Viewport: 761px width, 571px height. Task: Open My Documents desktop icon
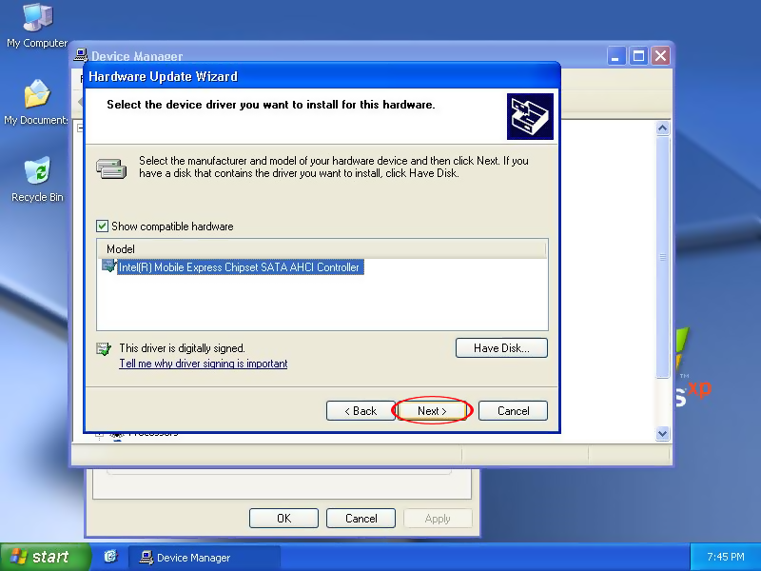(x=37, y=103)
